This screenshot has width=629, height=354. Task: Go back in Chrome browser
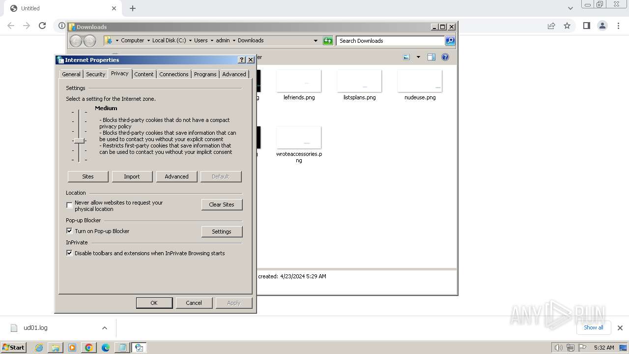pyautogui.click(x=11, y=26)
